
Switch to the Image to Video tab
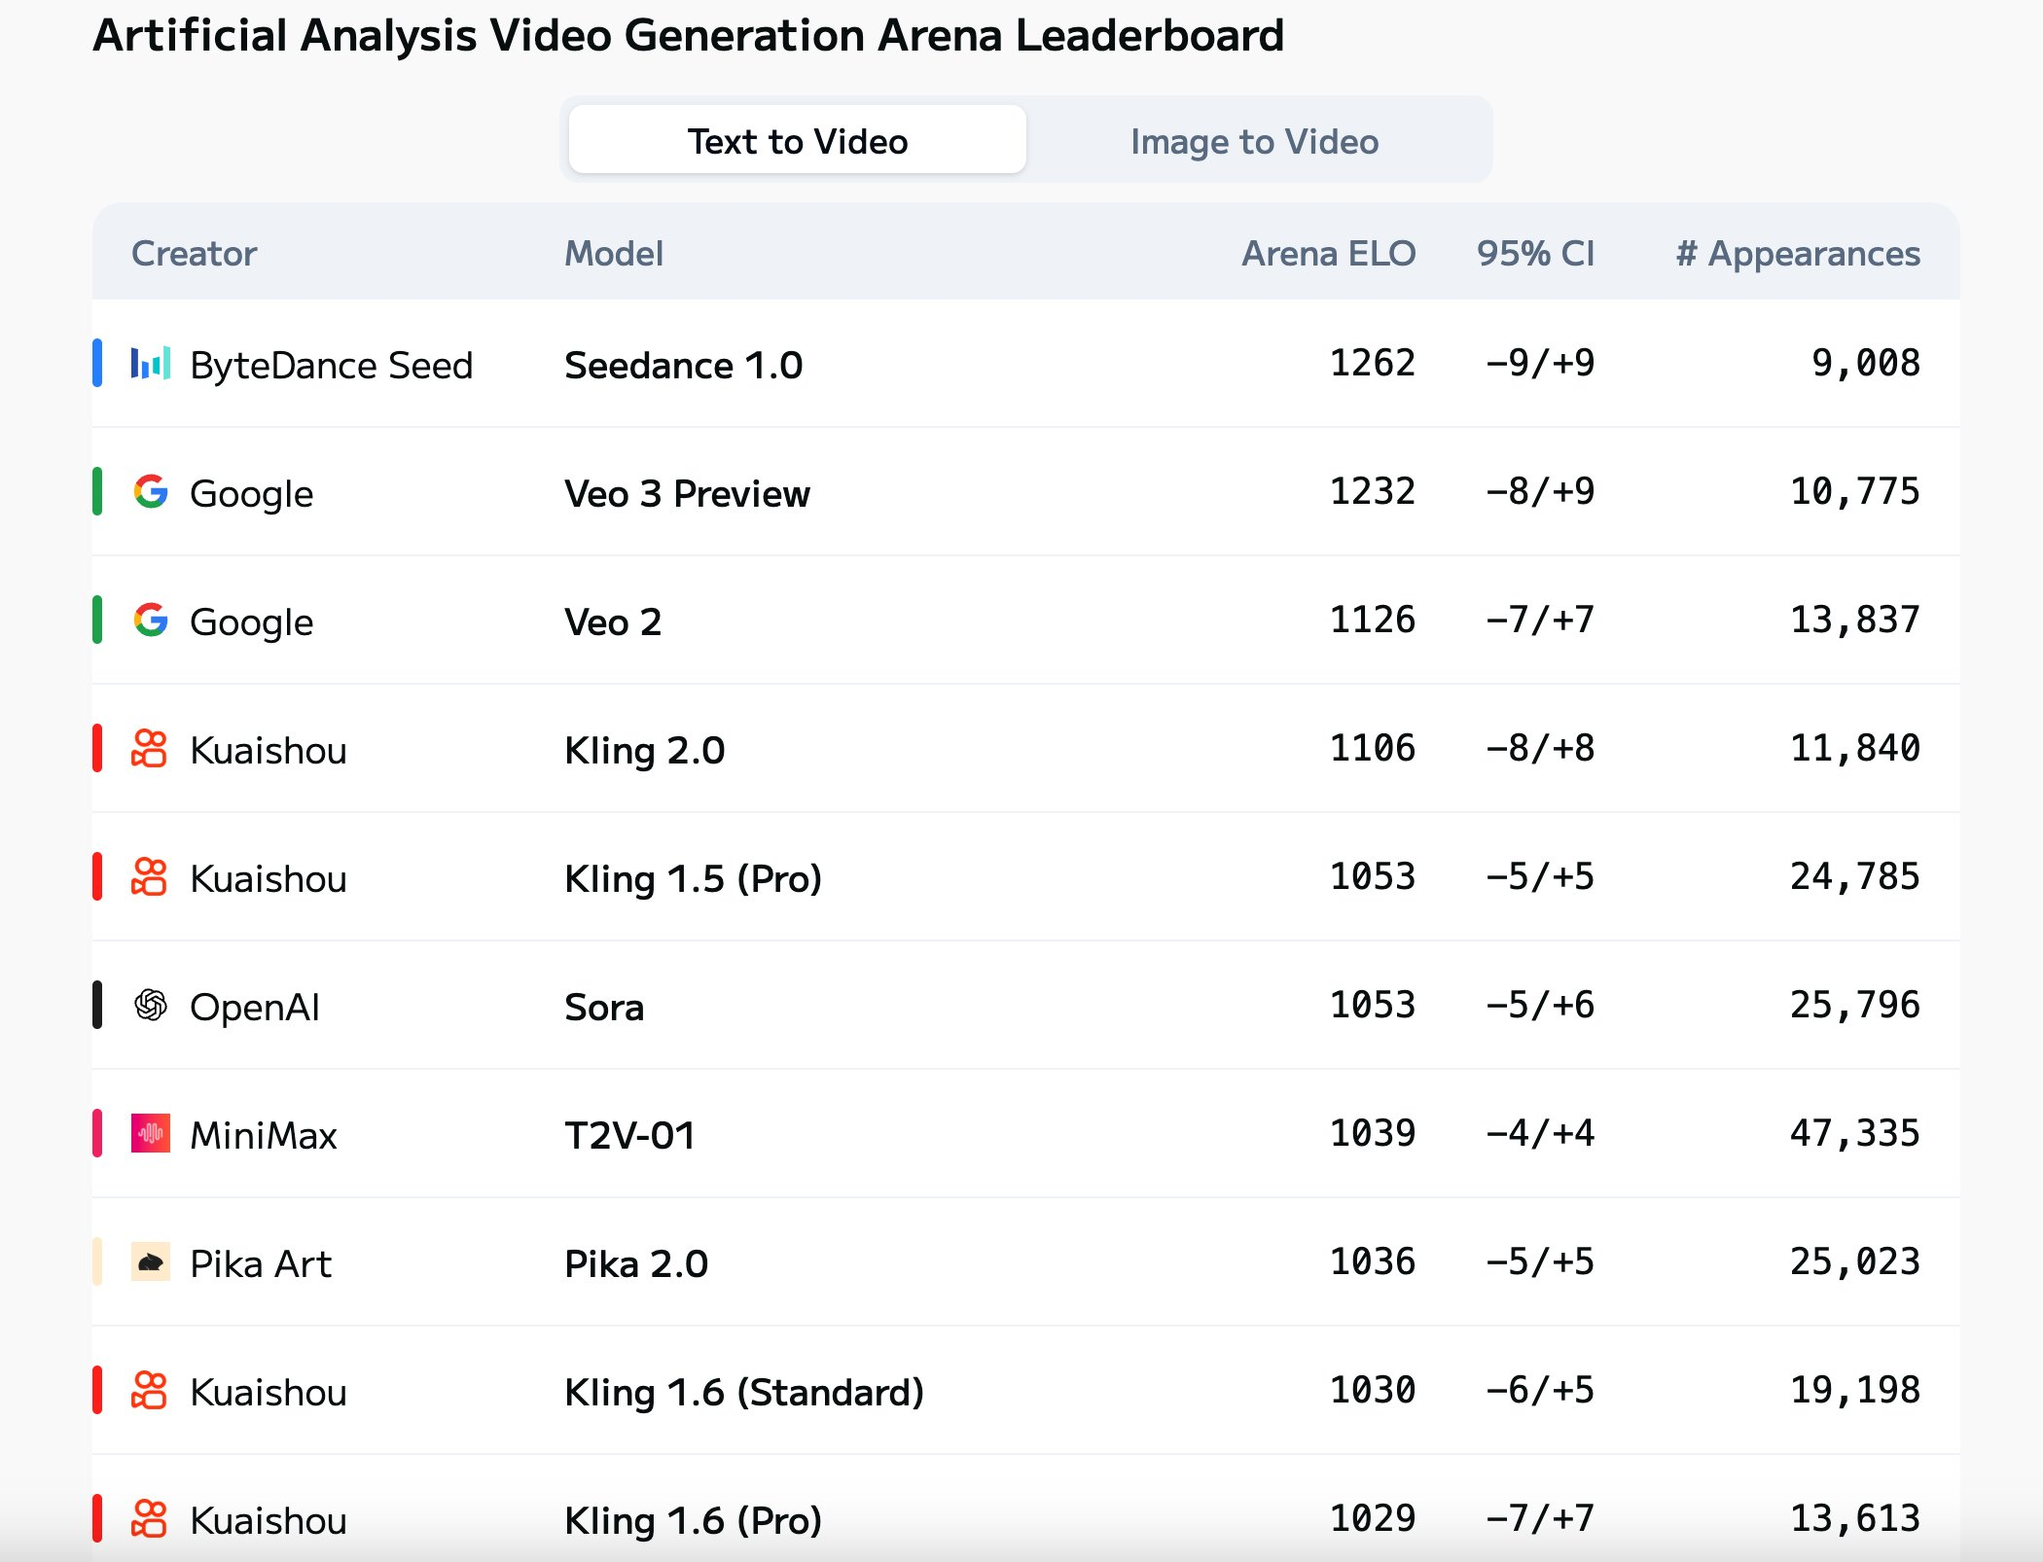pos(1254,141)
